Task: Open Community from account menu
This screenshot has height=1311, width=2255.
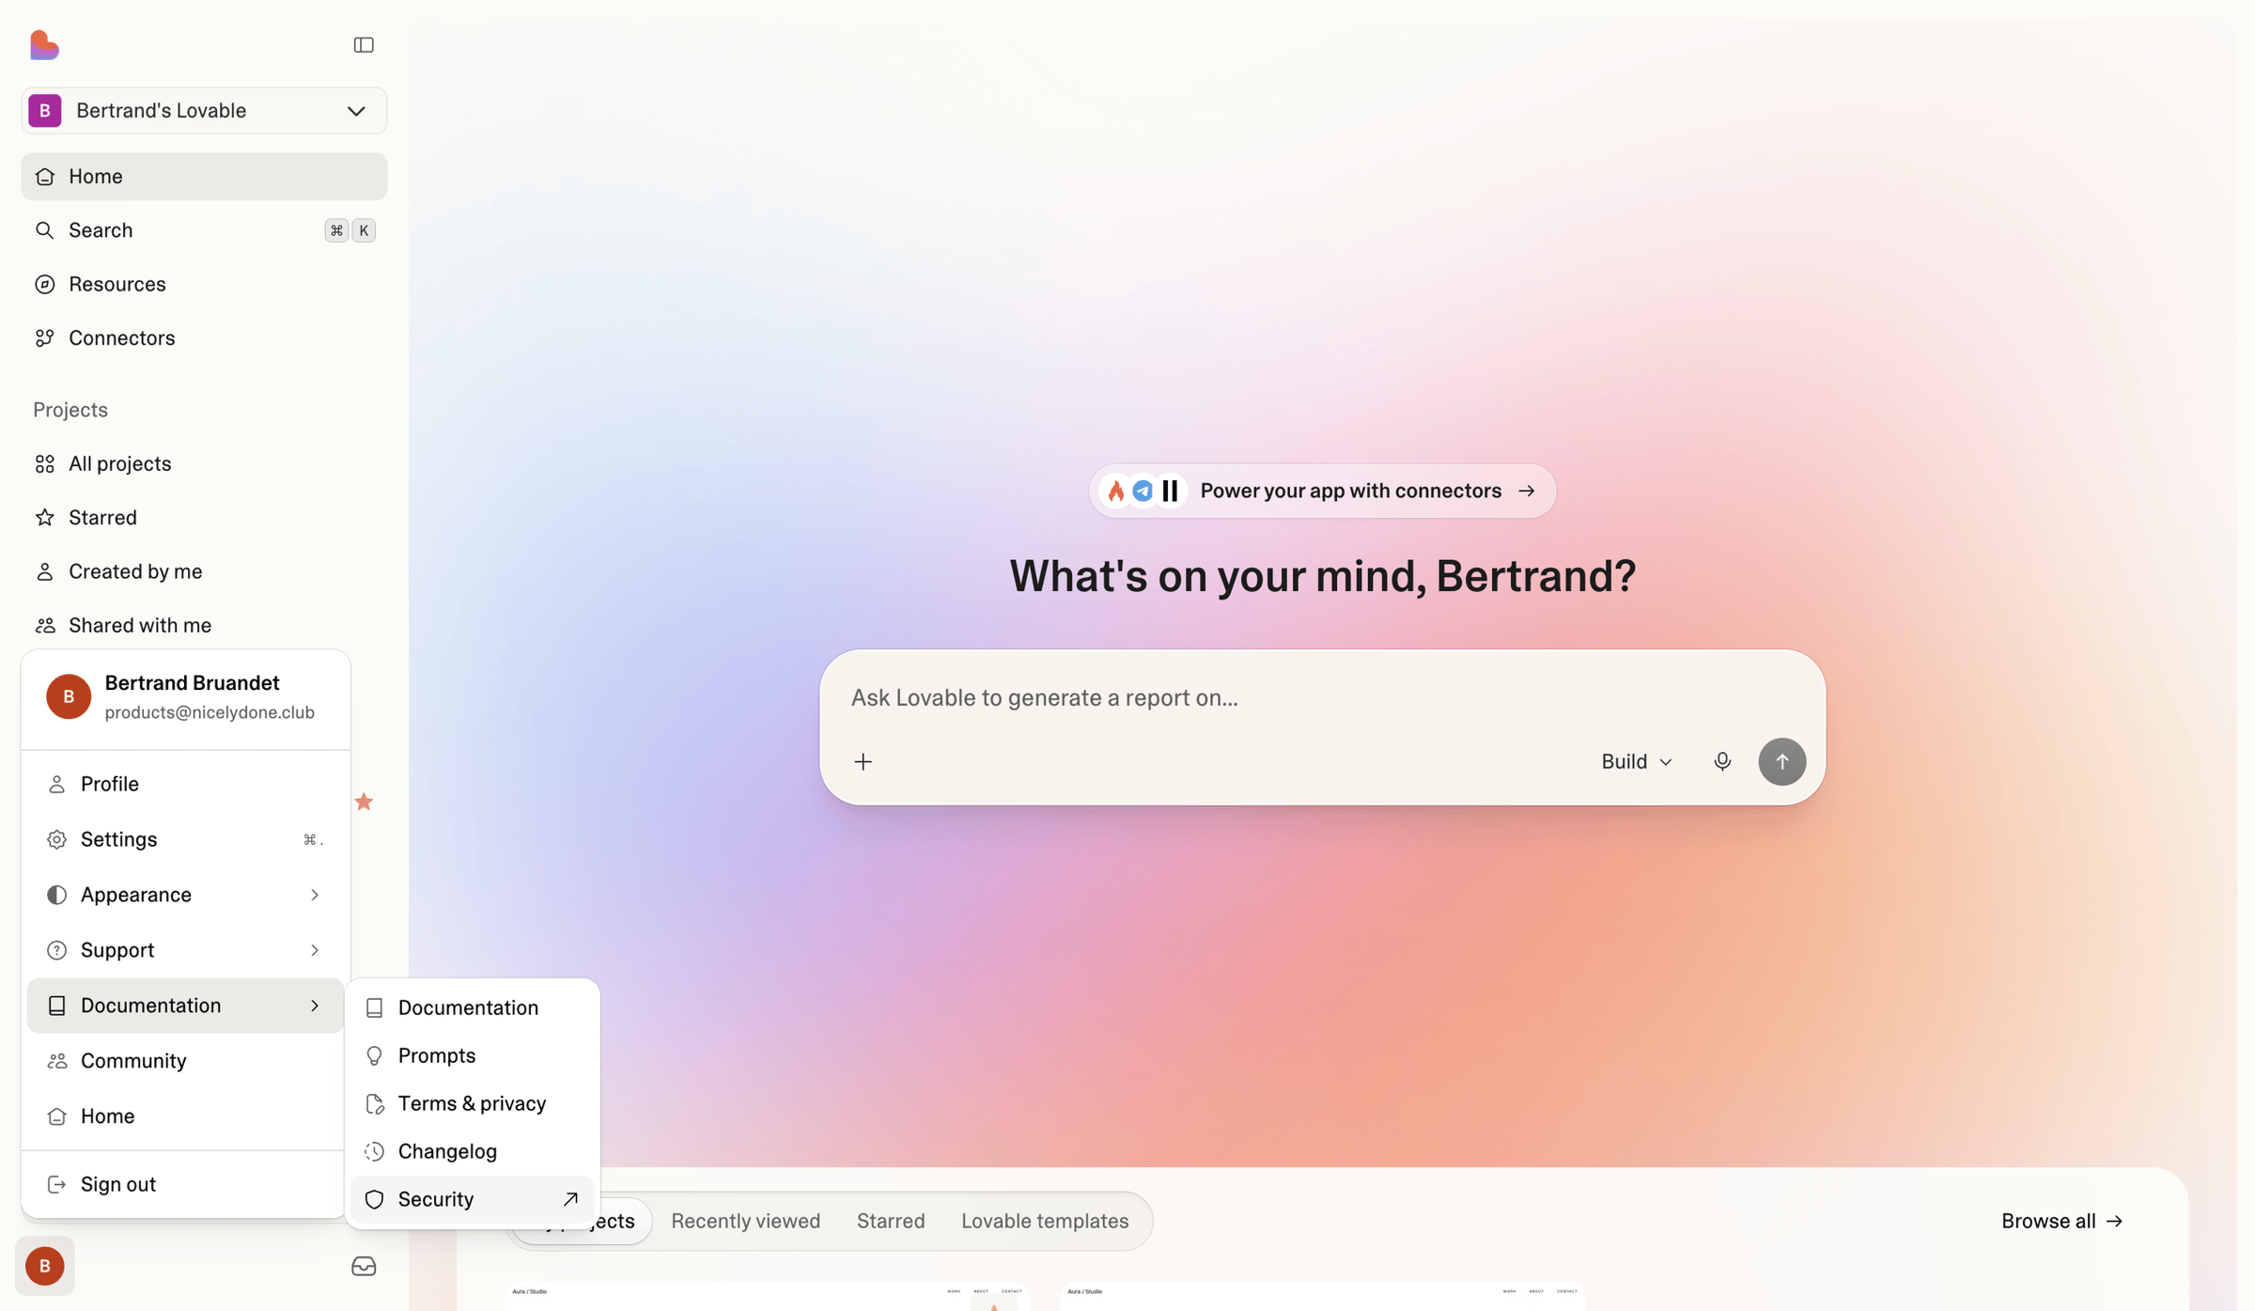Action: pos(186,1061)
